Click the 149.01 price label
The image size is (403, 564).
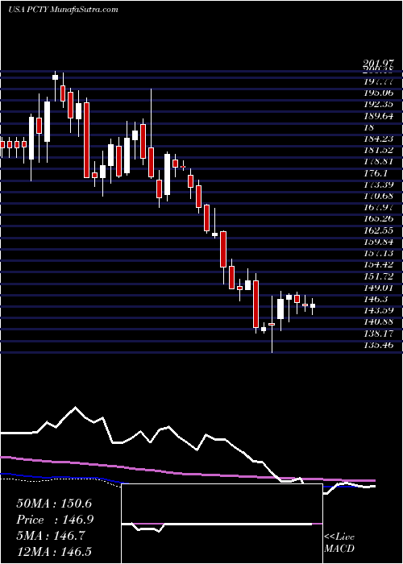[379, 288]
